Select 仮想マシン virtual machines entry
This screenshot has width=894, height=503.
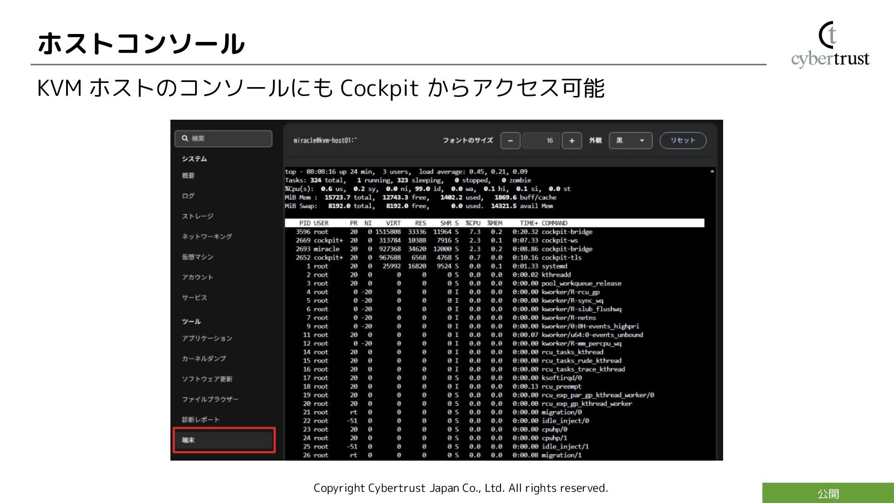197,257
